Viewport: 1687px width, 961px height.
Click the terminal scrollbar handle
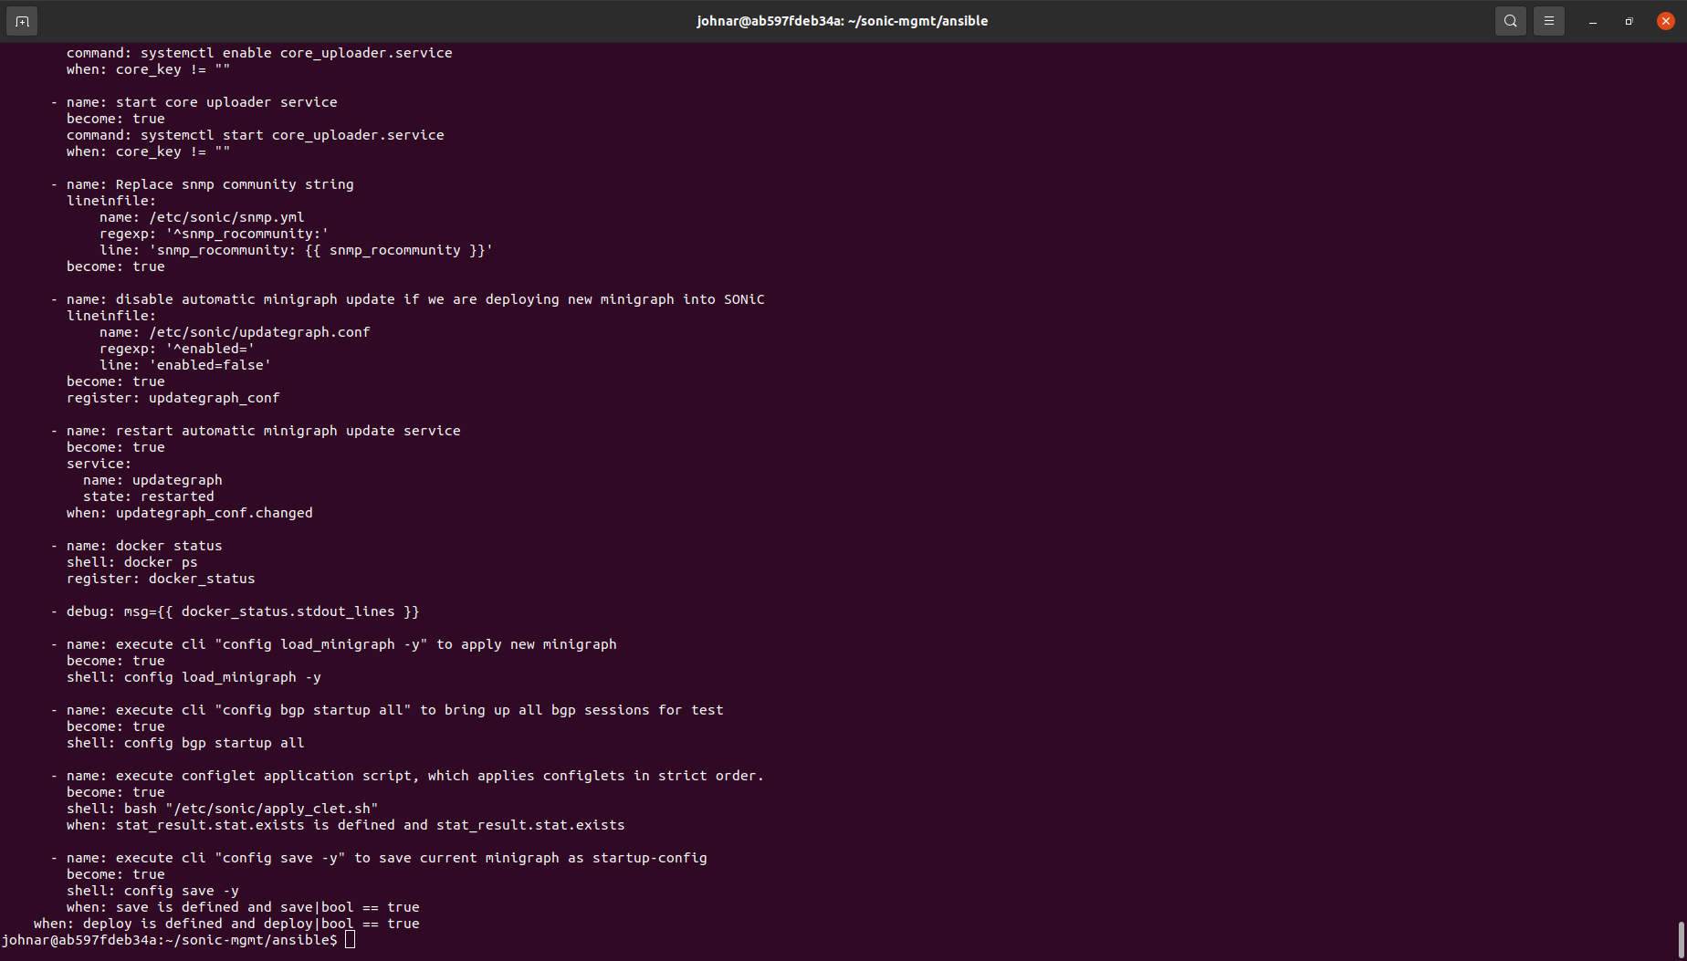tap(1681, 940)
